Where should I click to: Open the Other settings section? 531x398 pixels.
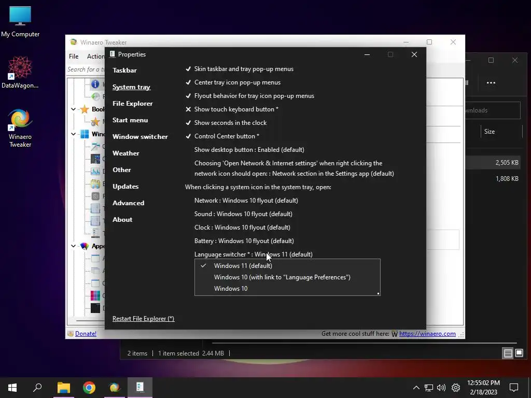[x=121, y=170]
